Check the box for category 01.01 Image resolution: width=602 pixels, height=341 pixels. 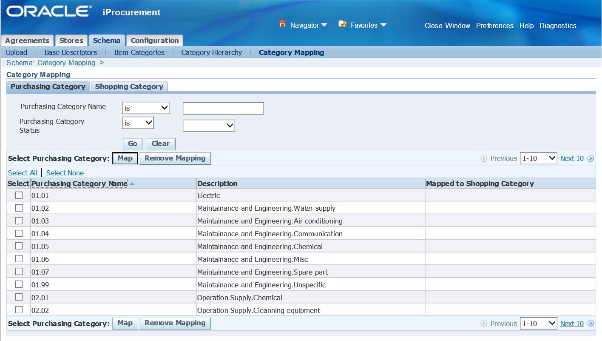[x=19, y=195]
